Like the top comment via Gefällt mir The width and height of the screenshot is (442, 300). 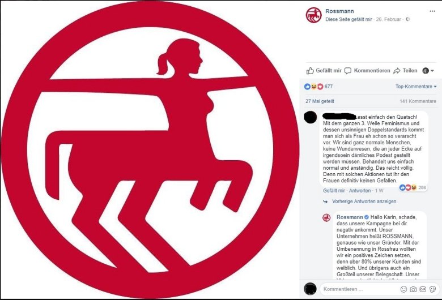[334, 191]
